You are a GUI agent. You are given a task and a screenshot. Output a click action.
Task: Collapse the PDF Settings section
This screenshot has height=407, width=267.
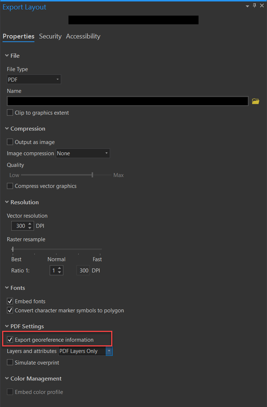(x=7, y=326)
